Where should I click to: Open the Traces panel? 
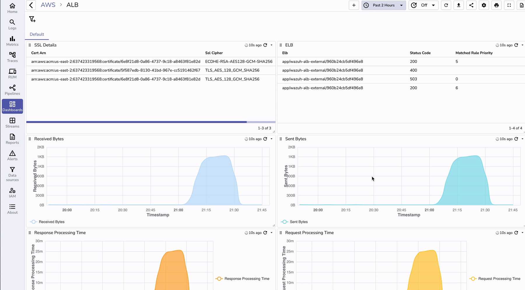coord(12,57)
